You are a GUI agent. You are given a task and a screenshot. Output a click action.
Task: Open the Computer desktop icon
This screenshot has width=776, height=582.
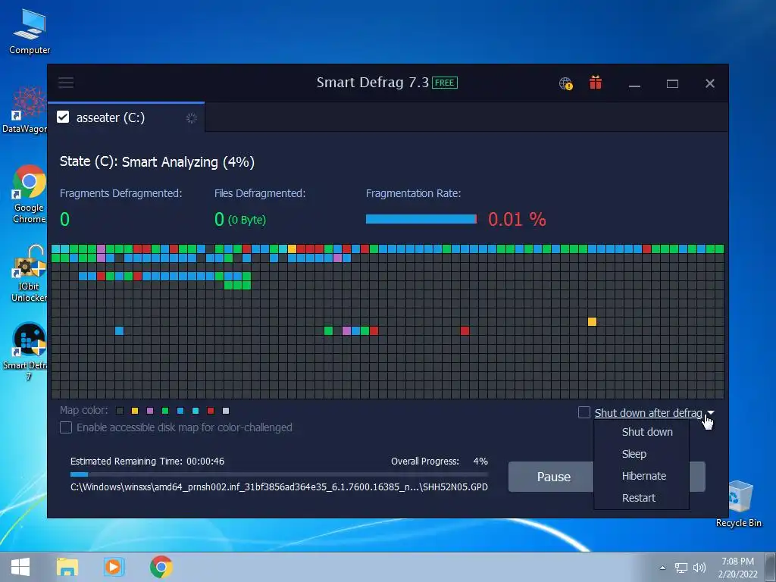tap(30, 31)
